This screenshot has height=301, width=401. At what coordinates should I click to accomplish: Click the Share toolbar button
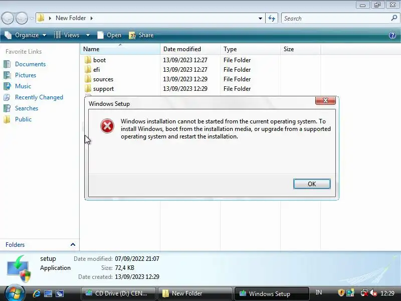[141, 35]
